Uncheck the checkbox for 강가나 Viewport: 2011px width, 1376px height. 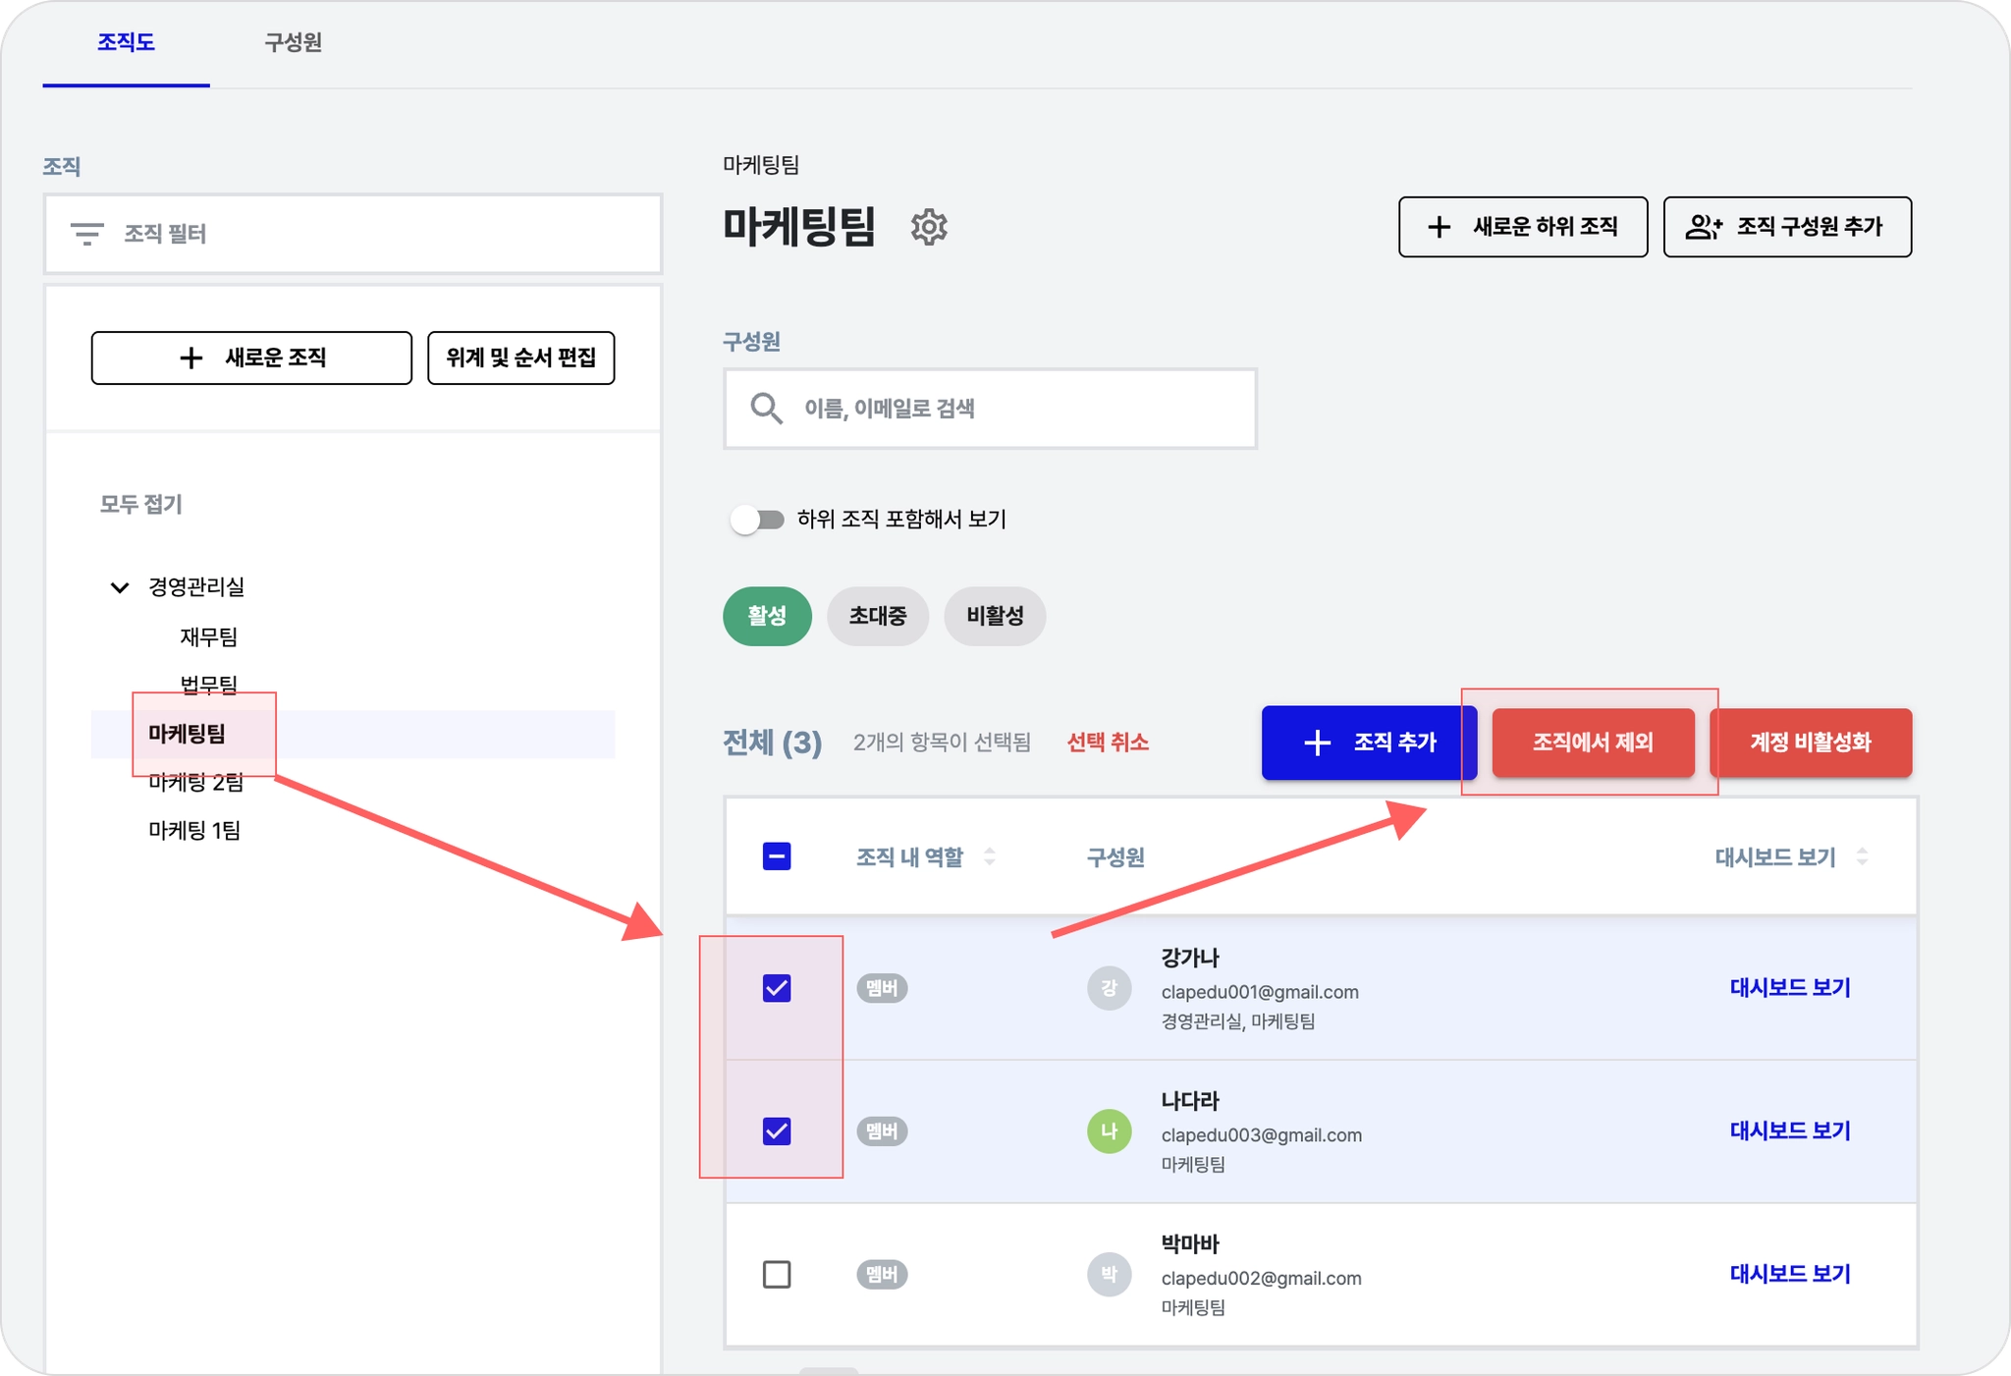pyautogui.click(x=777, y=988)
